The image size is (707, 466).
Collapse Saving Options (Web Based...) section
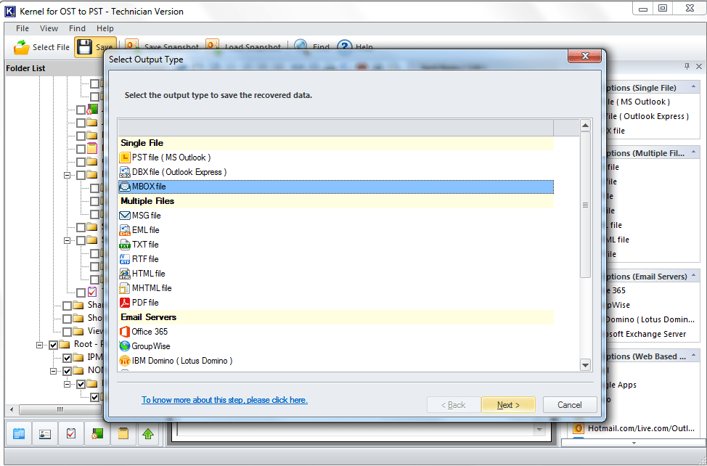[693, 356]
